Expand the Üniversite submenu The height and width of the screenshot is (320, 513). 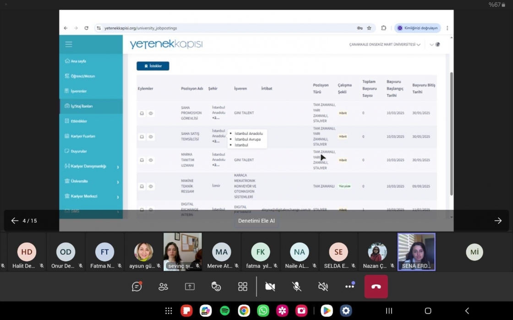pyautogui.click(x=91, y=181)
